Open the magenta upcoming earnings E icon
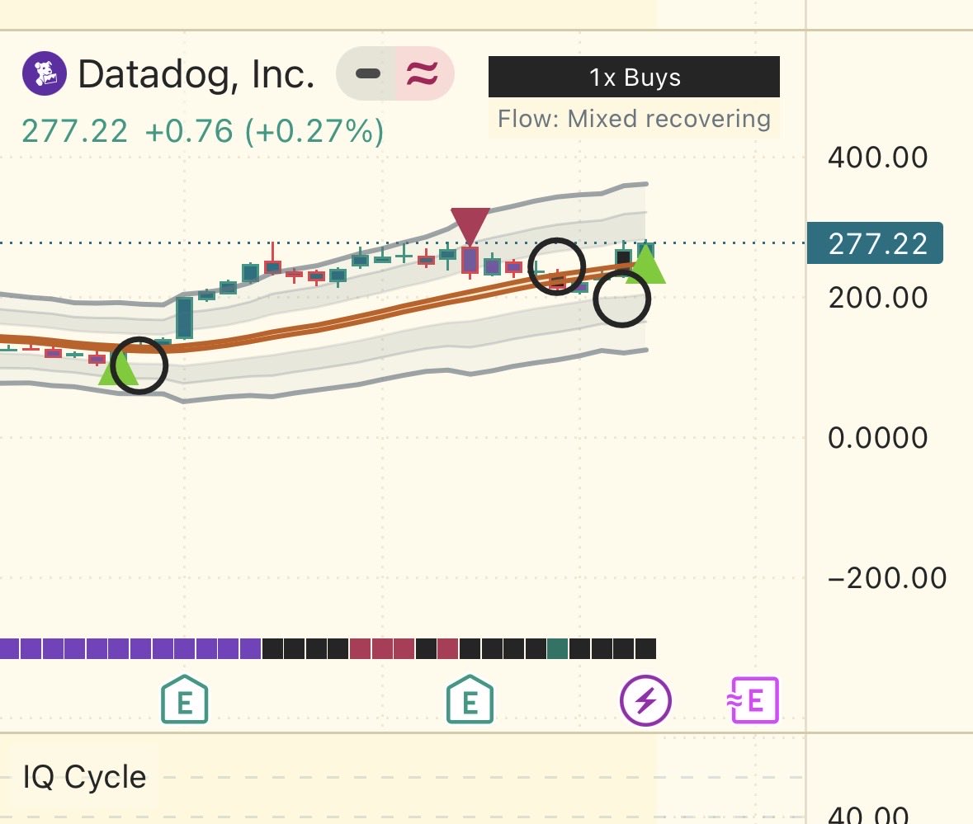 pyautogui.click(x=753, y=700)
